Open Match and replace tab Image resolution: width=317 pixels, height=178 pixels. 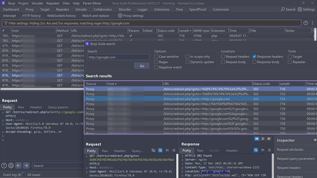pyautogui.click(x=96, y=16)
